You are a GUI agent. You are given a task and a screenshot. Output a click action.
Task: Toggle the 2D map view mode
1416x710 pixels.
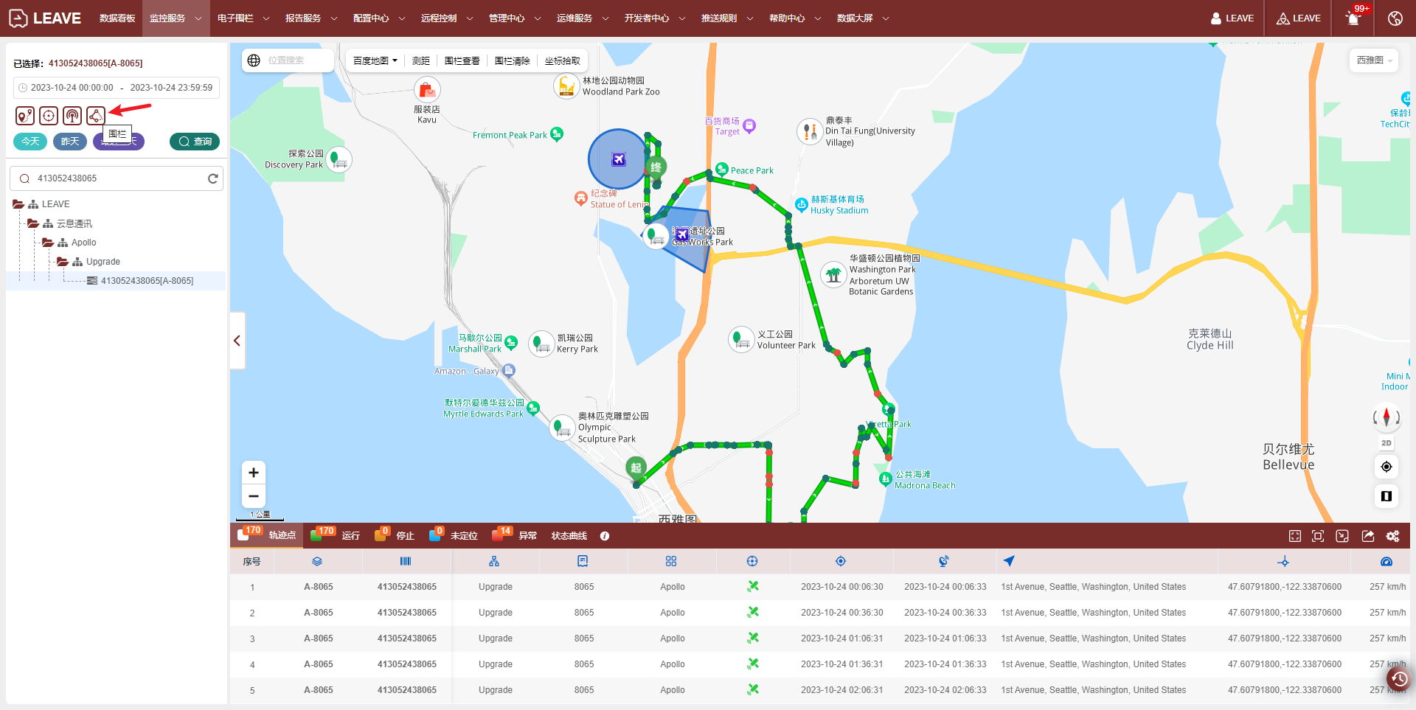click(1386, 443)
